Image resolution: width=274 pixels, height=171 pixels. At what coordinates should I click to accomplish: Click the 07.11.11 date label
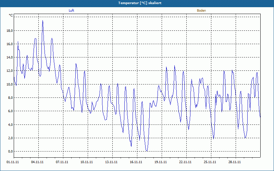(62, 162)
